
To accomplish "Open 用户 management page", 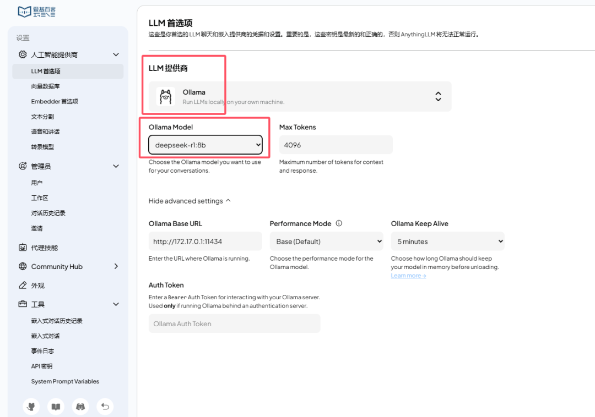I will [x=37, y=183].
